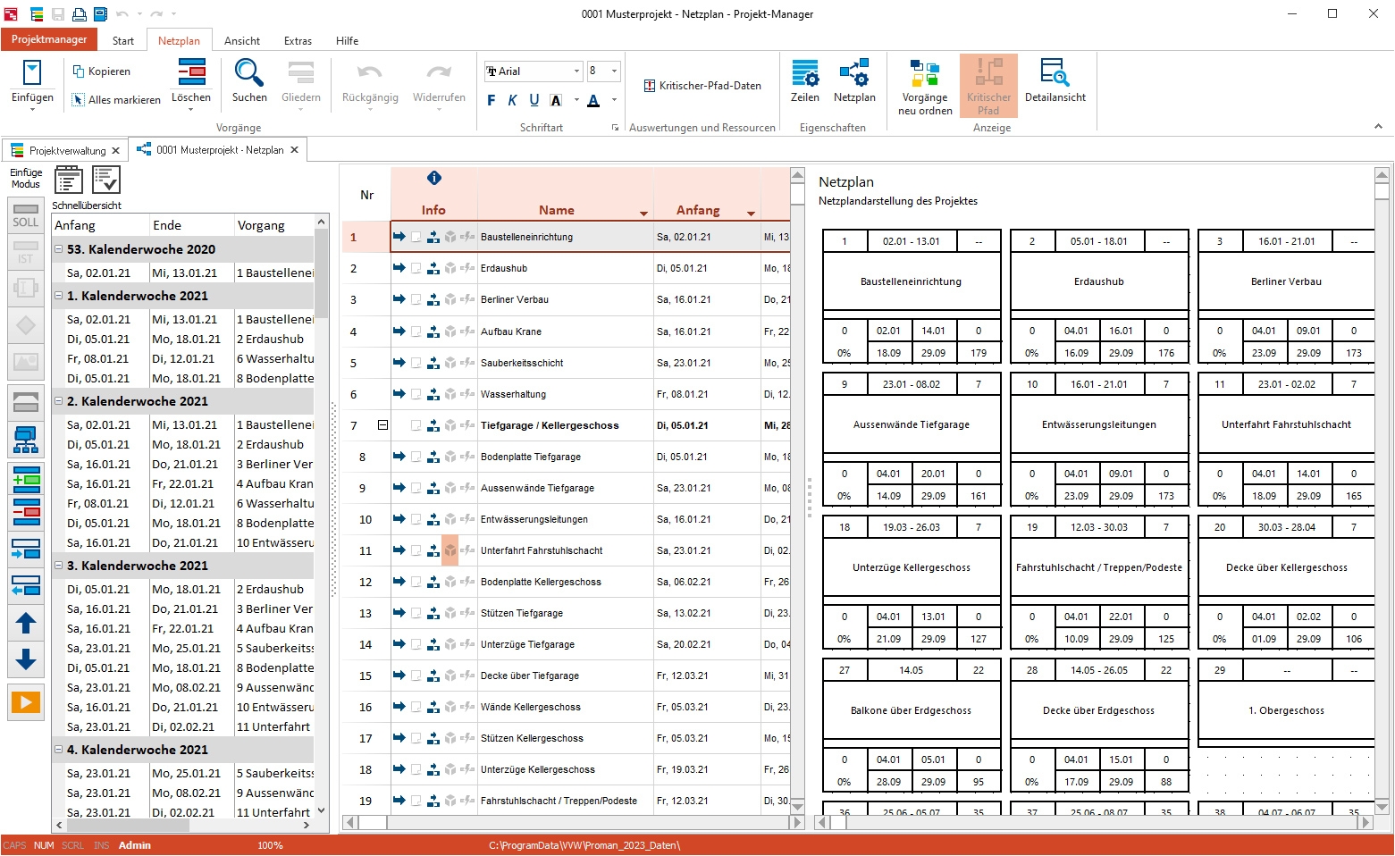Click the Alles markieren button
The height and width of the screenshot is (856, 1395).
pos(116,100)
